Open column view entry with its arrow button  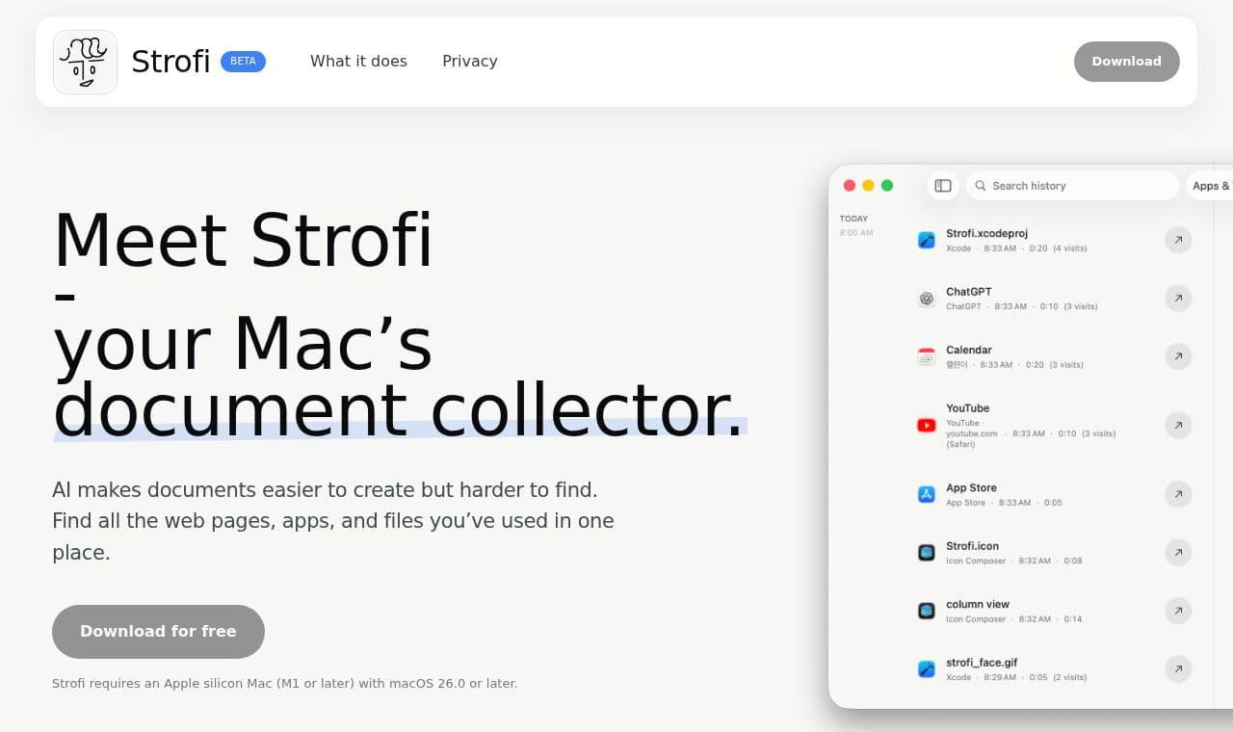click(1178, 611)
